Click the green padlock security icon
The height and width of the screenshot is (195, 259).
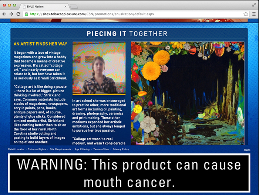point(26,14)
